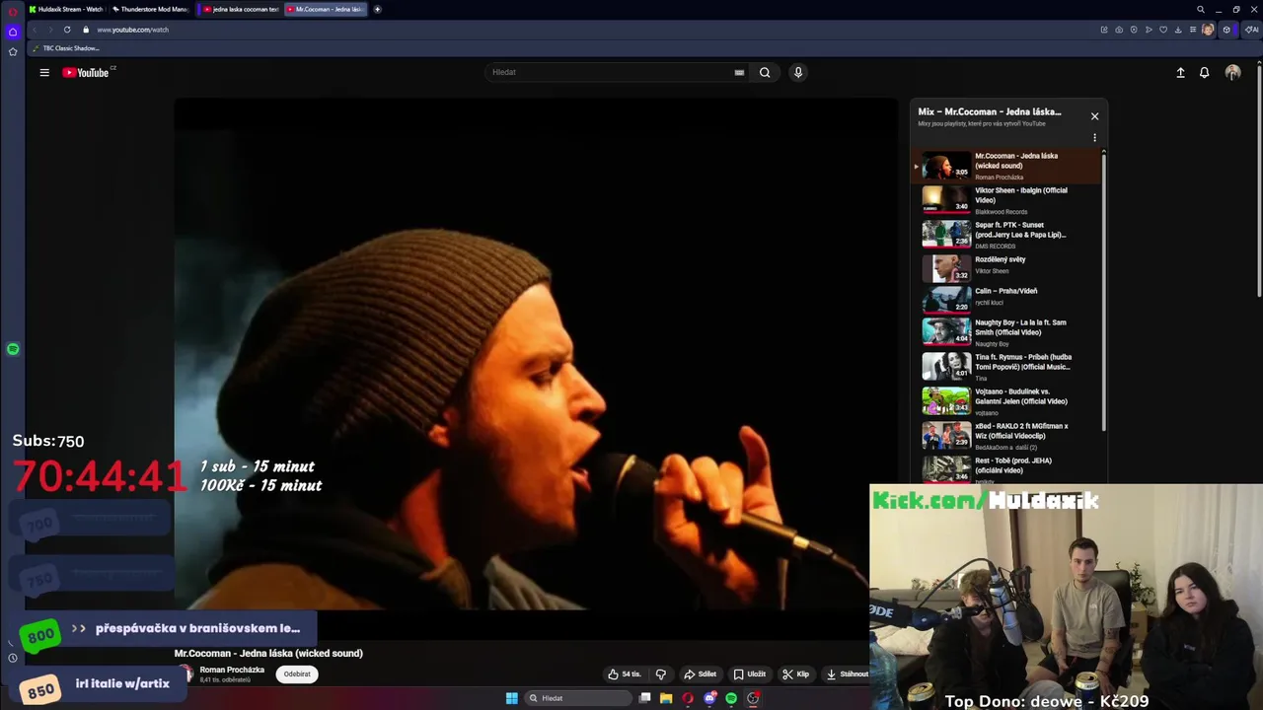Click Opera flow send arrow icon
Viewport: 1263px width, 710px height.
pyautogui.click(x=1148, y=30)
